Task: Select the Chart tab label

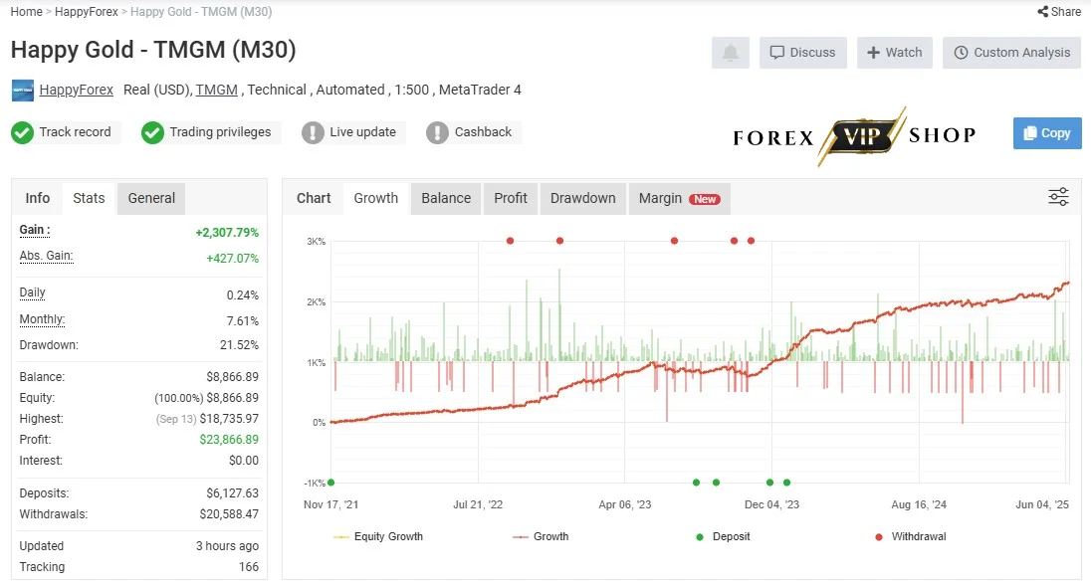Action: [314, 198]
